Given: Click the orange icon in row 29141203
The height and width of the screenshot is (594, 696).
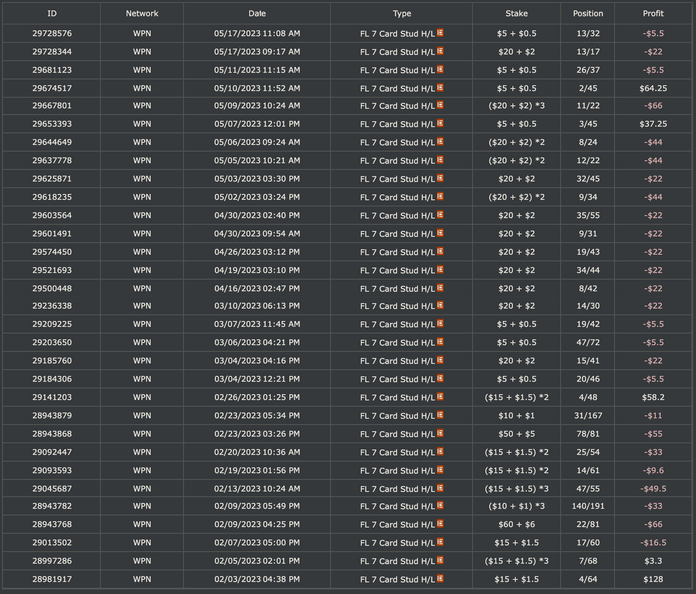Looking at the screenshot, I should [440, 397].
